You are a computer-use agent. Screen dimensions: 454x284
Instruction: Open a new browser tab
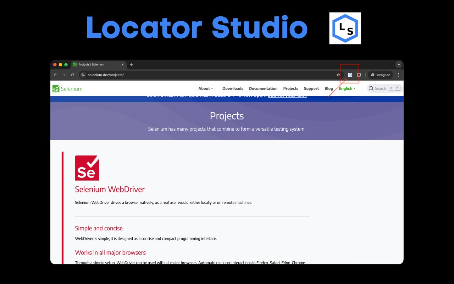pos(131,65)
